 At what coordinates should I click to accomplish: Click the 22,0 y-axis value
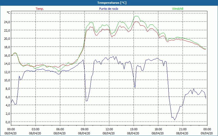(x=7, y=30)
